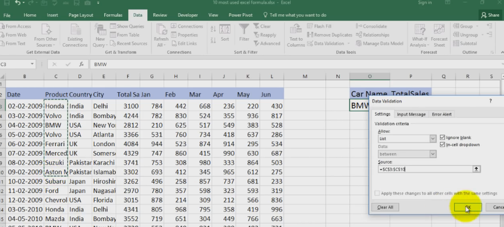The image size is (504, 227).
Task: Click Flash Fill
Action: tap(319, 26)
